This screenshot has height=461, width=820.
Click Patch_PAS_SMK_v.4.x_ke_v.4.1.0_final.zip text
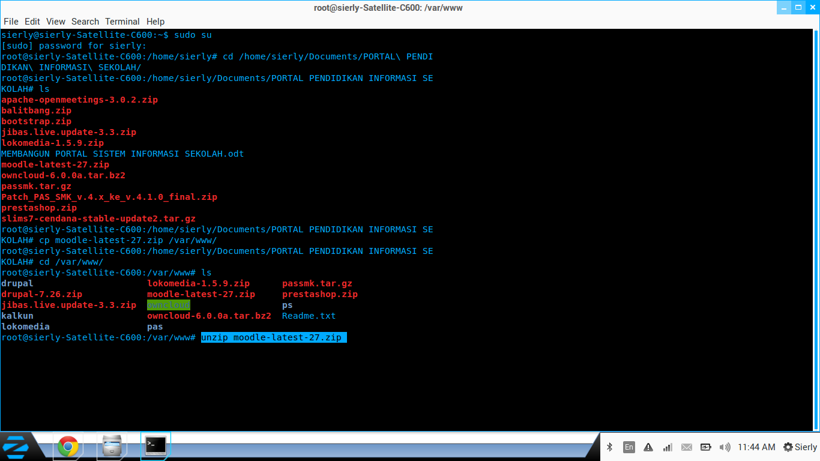(109, 197)
